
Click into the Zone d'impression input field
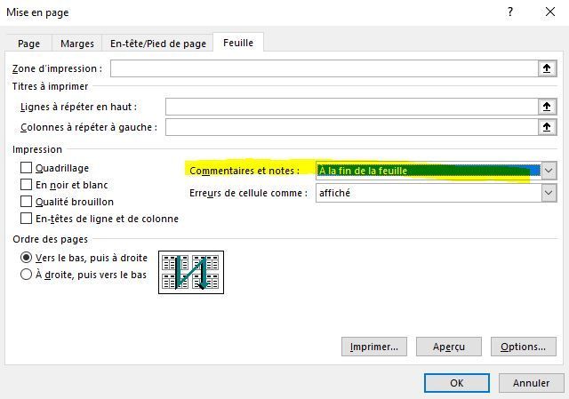pyautogui.click(x=324, y=68)
